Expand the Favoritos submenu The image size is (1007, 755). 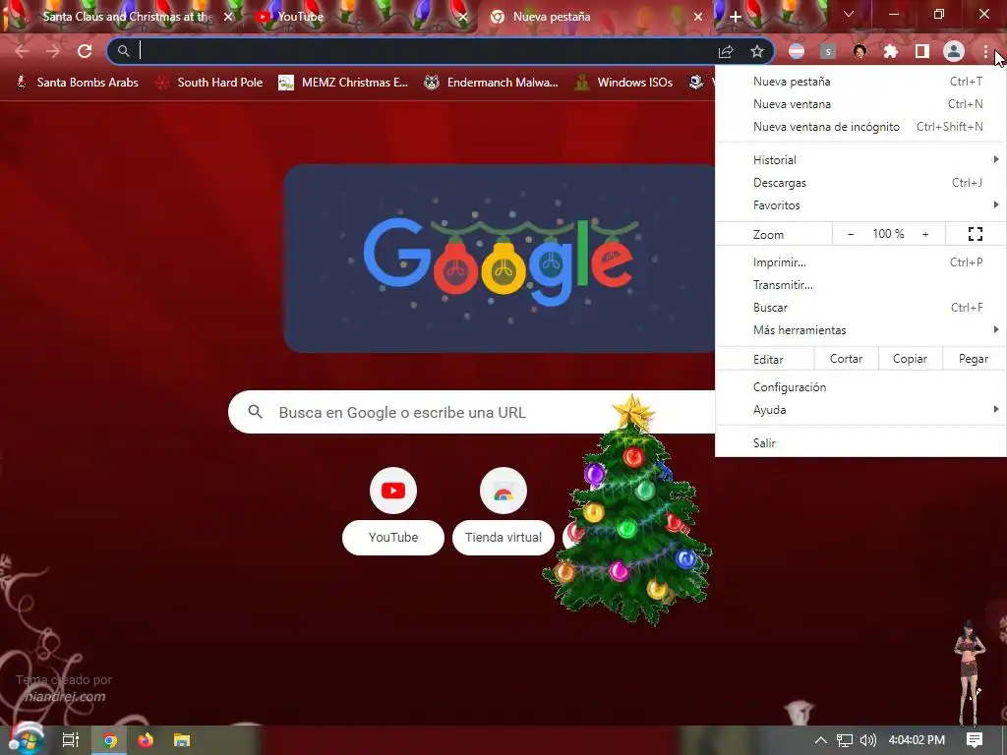pos(860,204)
